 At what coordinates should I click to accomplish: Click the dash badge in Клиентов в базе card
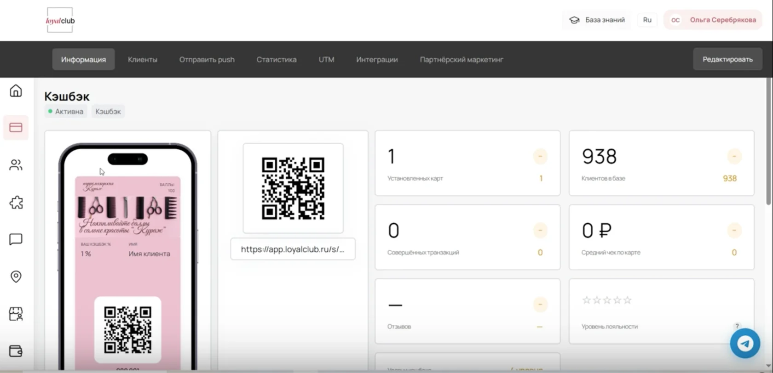[734, 156]
